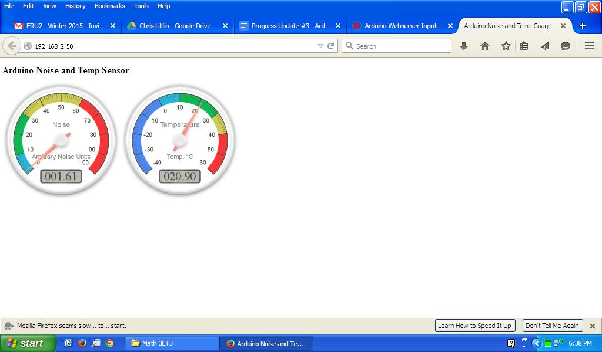Open the address bar history dropdown arrow
Image resolution: width=602 pixels, height=352 pixels.
319,46
